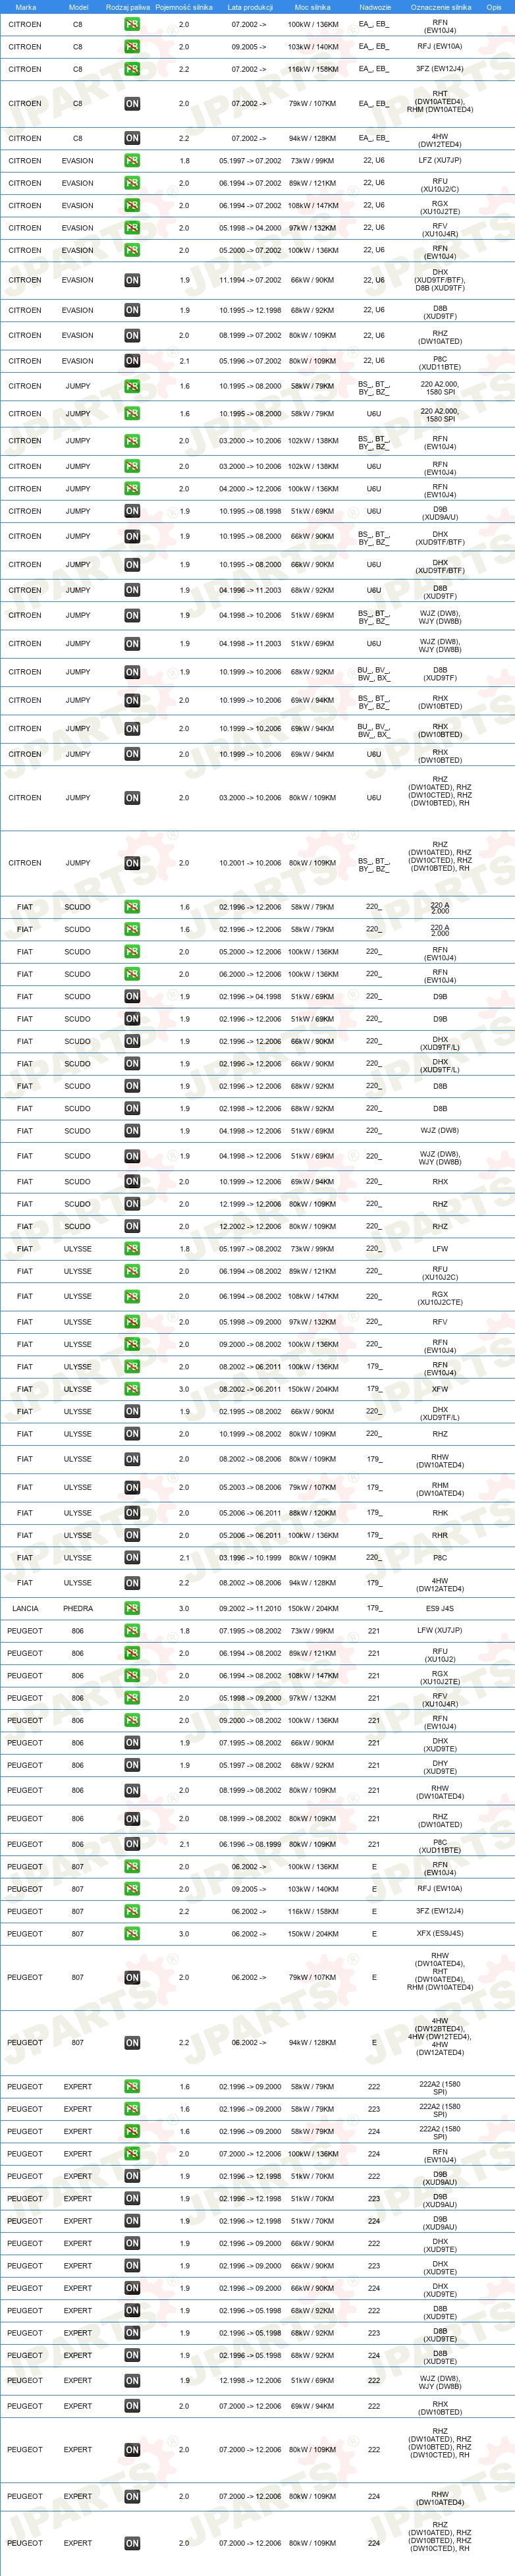Click production years '12.2002 -> 12.2006' in Scudo row
515x2576 pixels.
click(x=250, y=1227)
